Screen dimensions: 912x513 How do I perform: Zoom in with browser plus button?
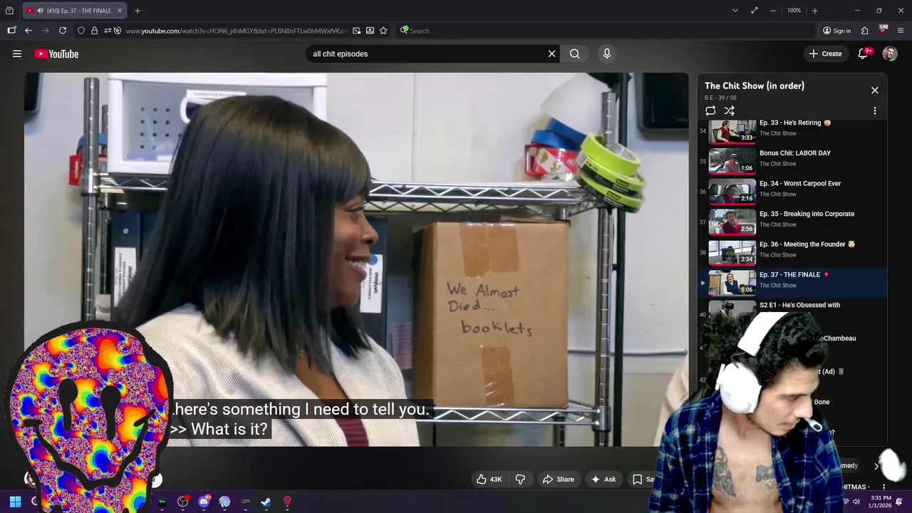pyautogui.click(x=815, y=11)
